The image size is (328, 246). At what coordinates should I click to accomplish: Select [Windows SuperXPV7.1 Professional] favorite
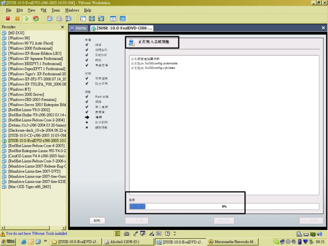(36, 69)
